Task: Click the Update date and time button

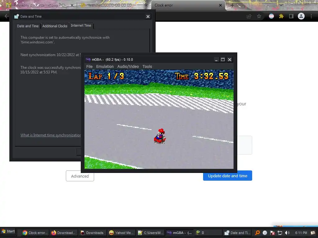Action: pos(228,176)
